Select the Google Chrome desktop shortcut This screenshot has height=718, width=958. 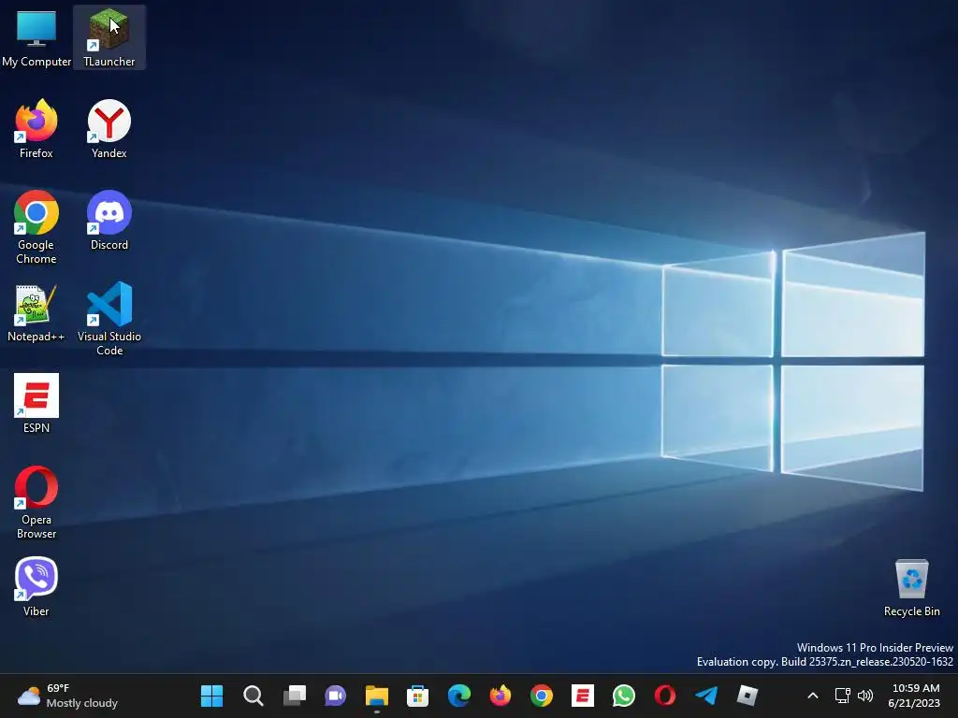[36, 227]
